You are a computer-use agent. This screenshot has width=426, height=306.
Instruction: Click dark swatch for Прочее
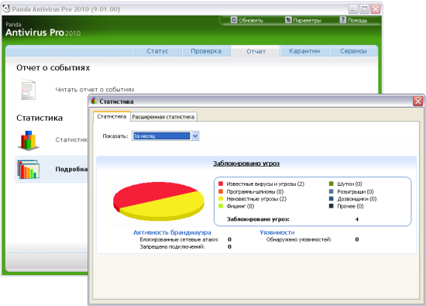[x=332, y=206]
